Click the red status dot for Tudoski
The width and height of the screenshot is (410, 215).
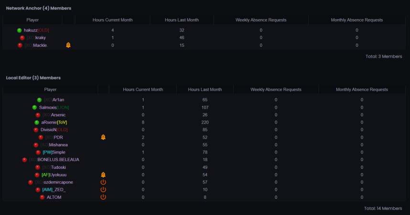[38, 167]
